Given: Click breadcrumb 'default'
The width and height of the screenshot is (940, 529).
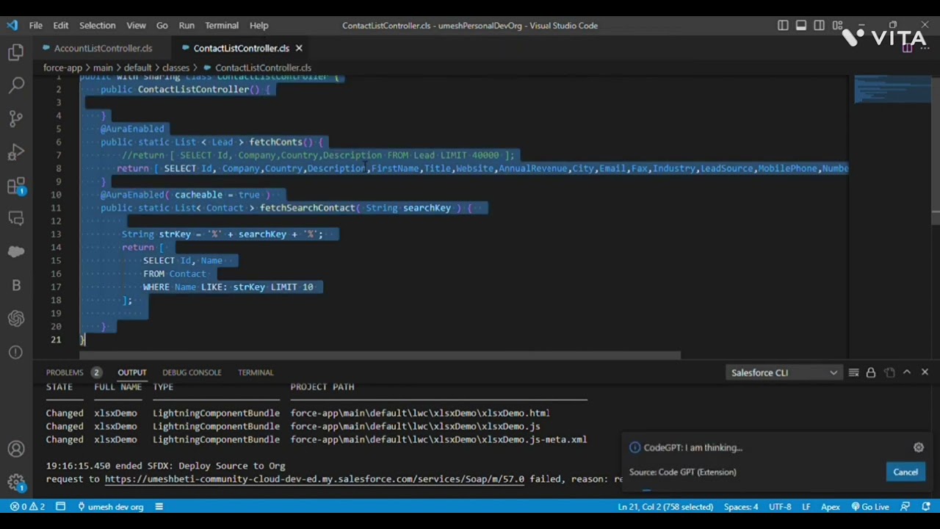Looking at the screenshot, I should click(x=137, y=68).
